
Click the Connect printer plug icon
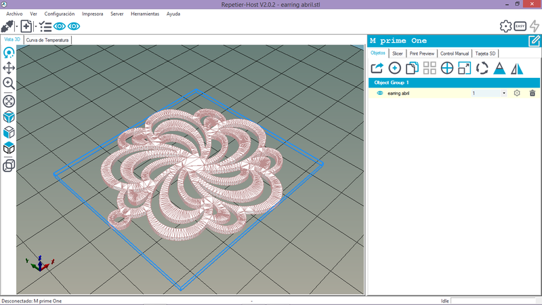click(7, 26)
